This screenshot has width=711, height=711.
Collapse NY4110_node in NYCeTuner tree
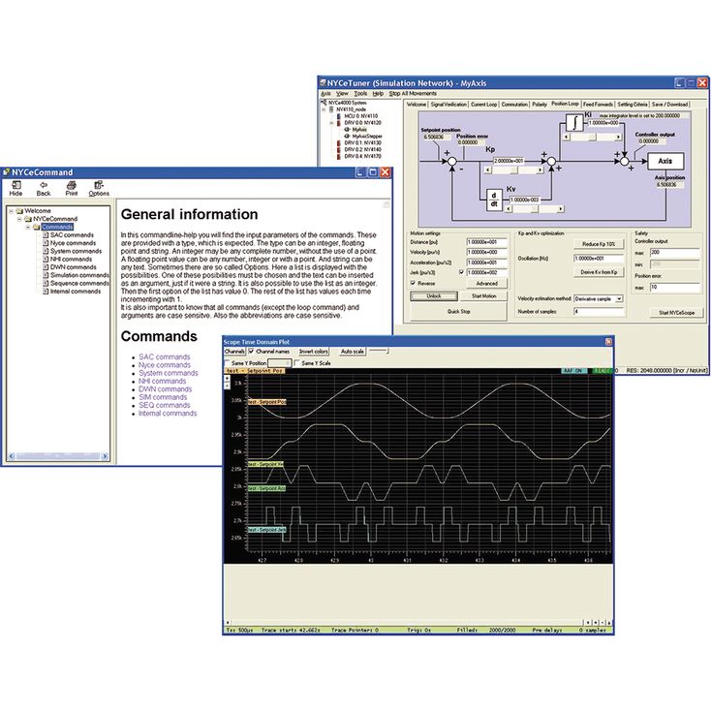click(324, 109)
